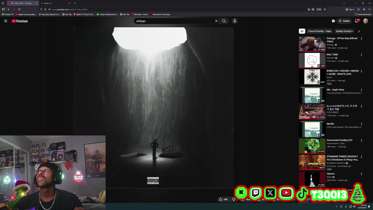The image size is (373, 210).
Task: Open the taskbar volume speaker icon
Action: click(354, 206)
